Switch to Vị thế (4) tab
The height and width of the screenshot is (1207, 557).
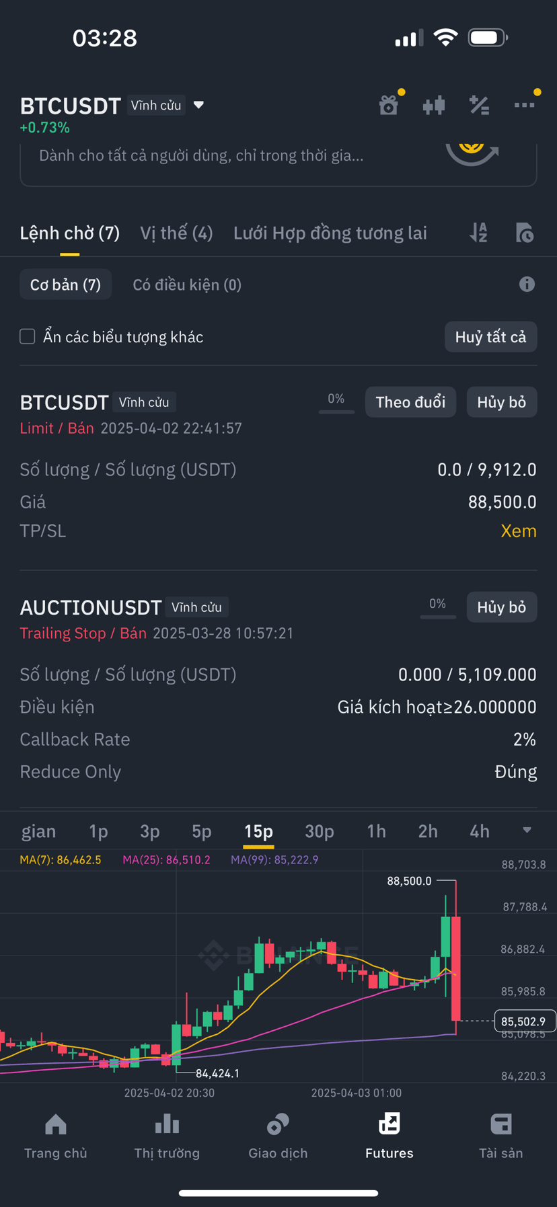(176, 233)
